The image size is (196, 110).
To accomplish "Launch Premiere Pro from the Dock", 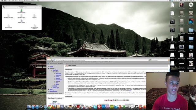I will pos(107,107).
